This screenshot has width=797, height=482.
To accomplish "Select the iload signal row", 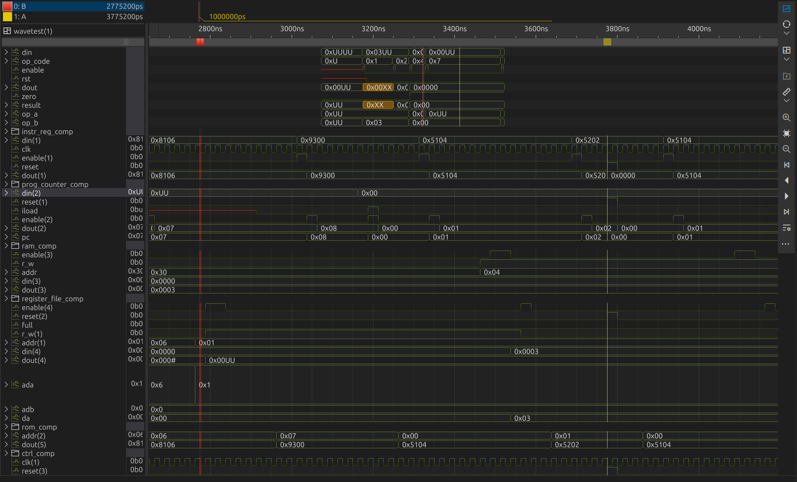I will tap(64, 211).
